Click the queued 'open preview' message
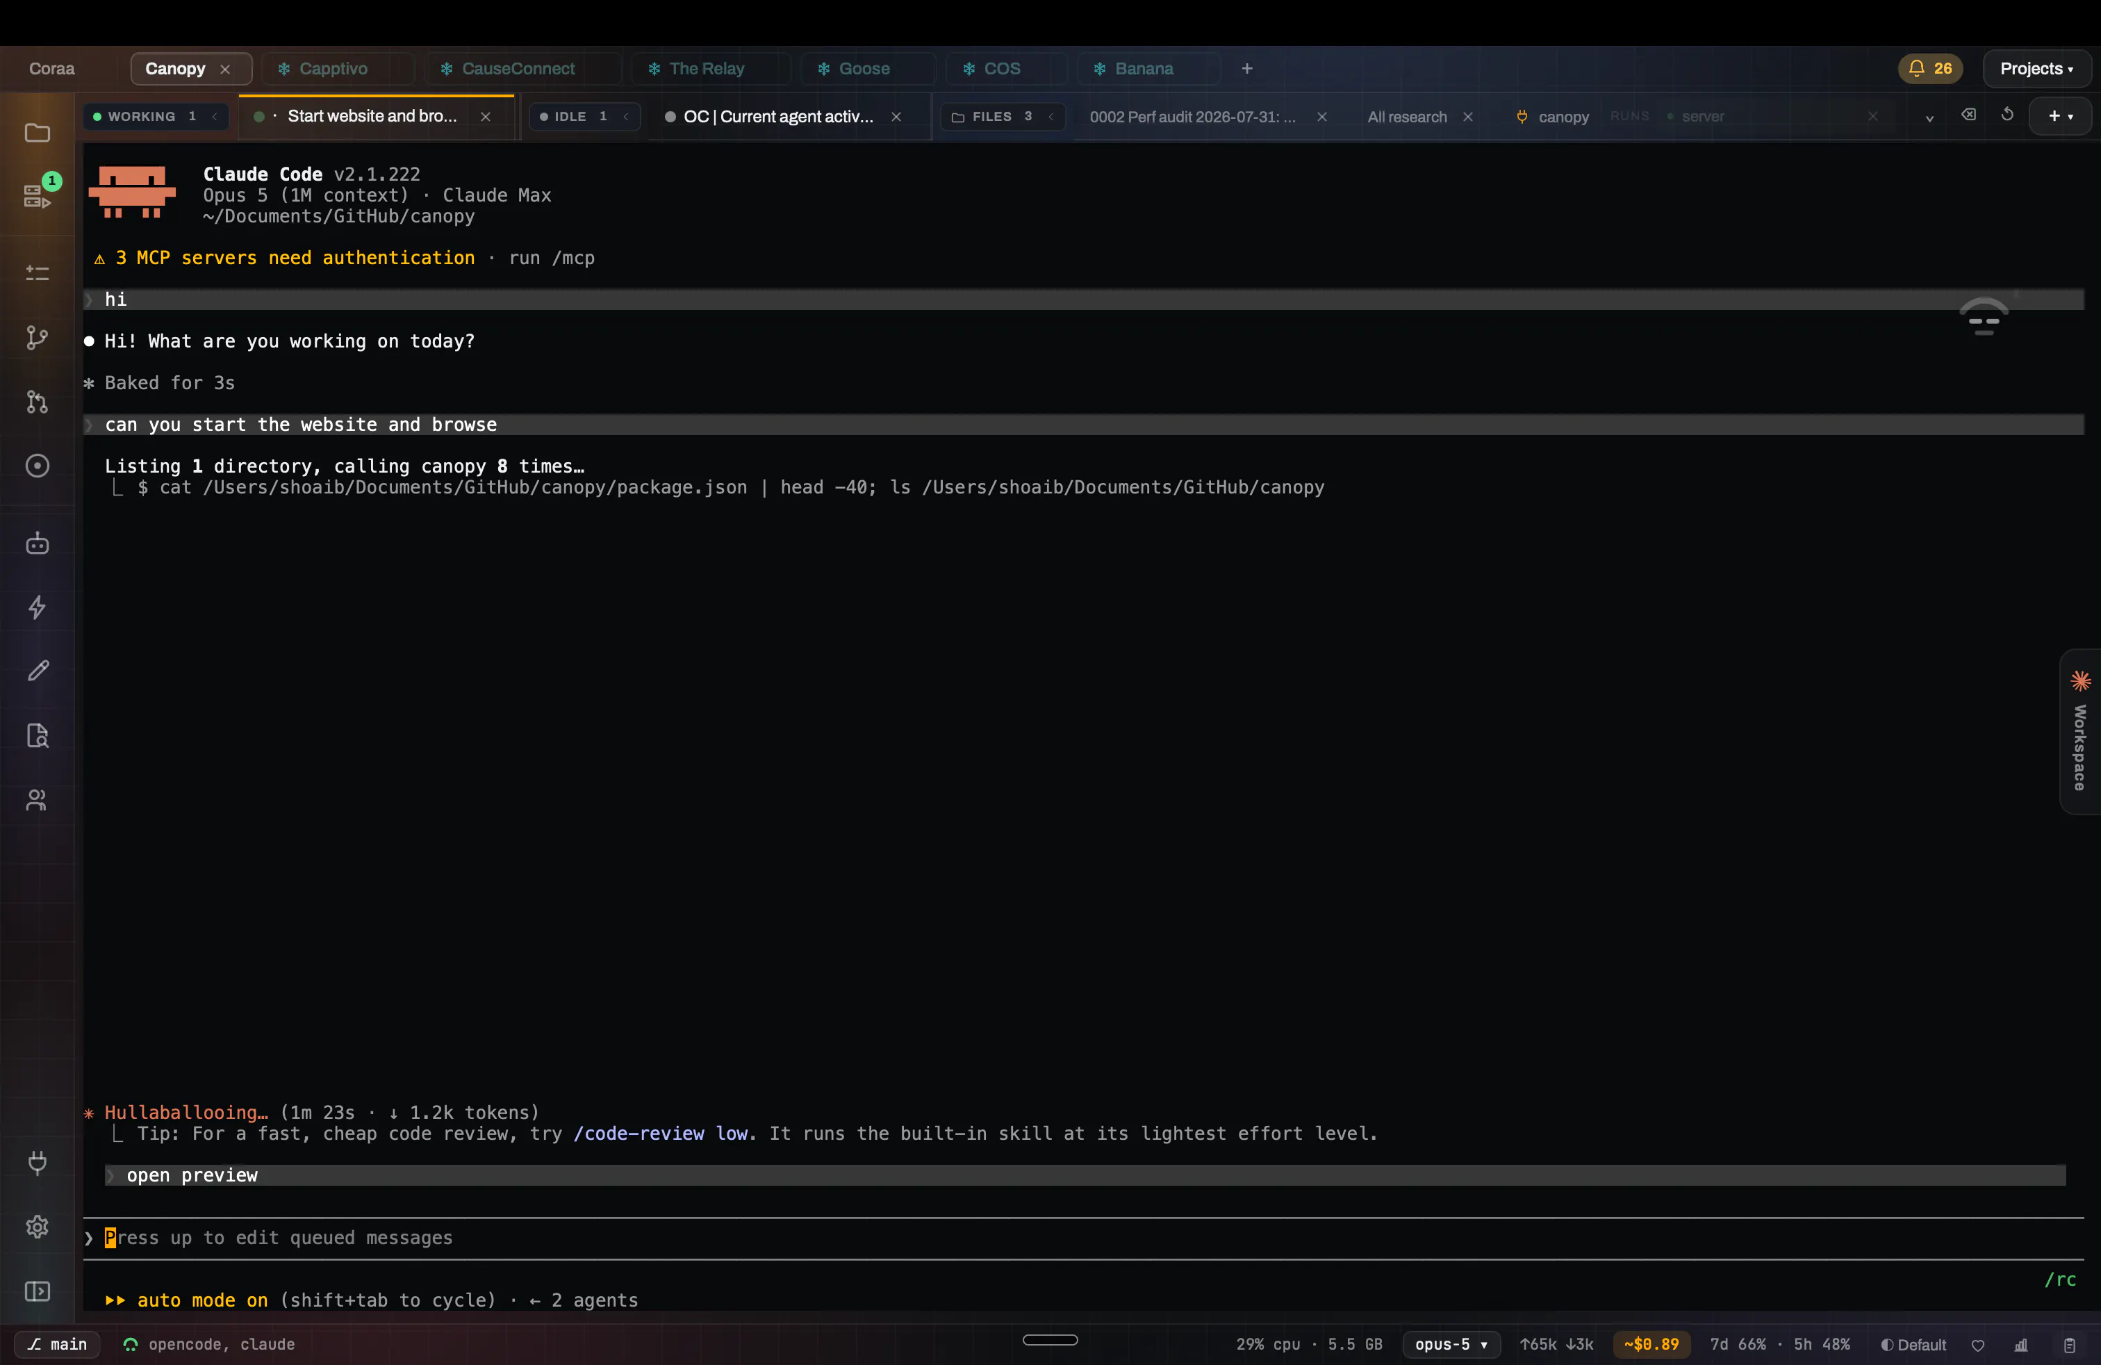This screenshot has width=2101, height=1365. click(x=1085, y=1175)
